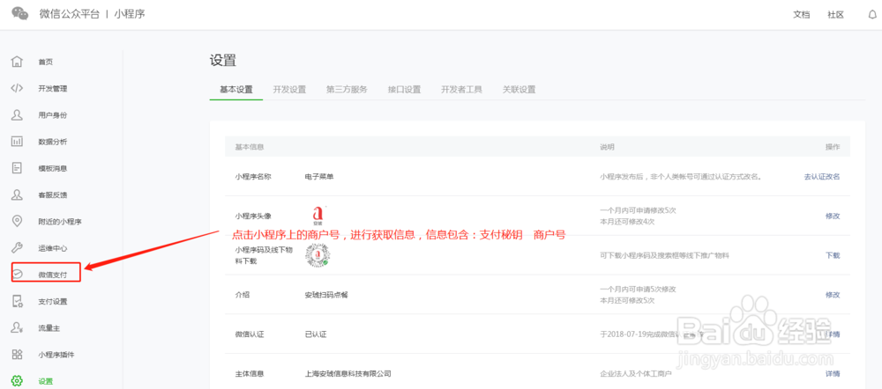This screenshot has width=882, height=389.
Task: Open 数据分析 in the sidebar
Action: [x=53, y=142]
